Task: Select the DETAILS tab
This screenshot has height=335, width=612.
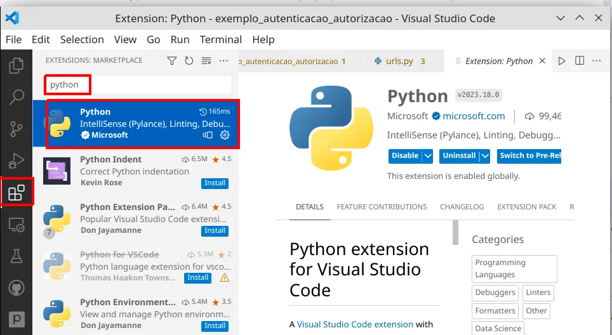Action: click(x=310, y=207)
